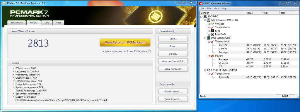
Task: Click View raw SystemInfo button
Action: pos(173,61)
